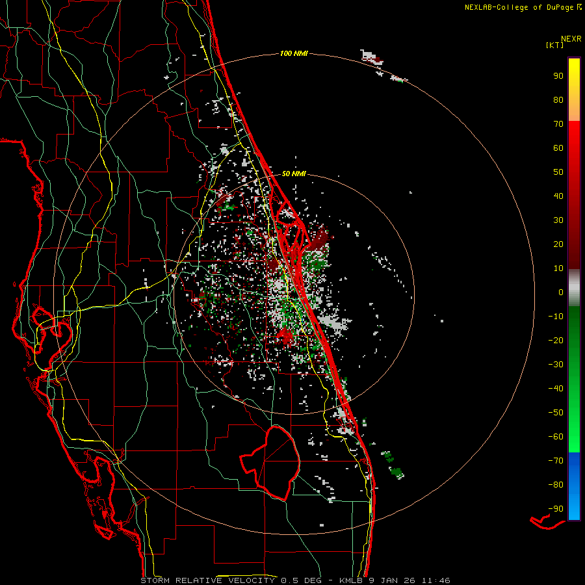Screen dimensions: 585x585
Task: Click the -10 knot scale label
Action: (x=556, y=317)
